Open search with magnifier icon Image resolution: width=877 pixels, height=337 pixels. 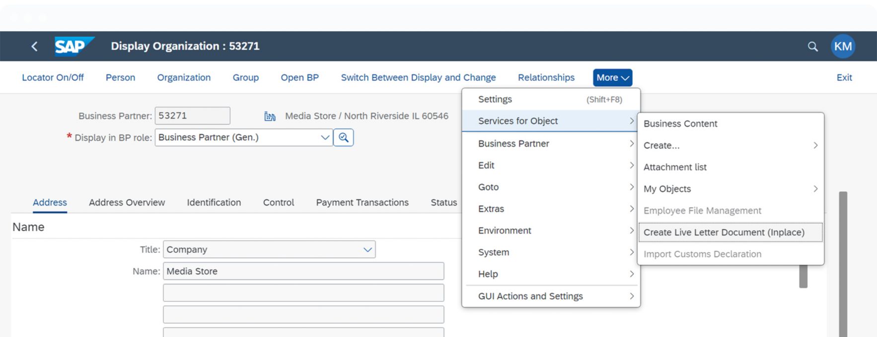(x=812, y=47)
